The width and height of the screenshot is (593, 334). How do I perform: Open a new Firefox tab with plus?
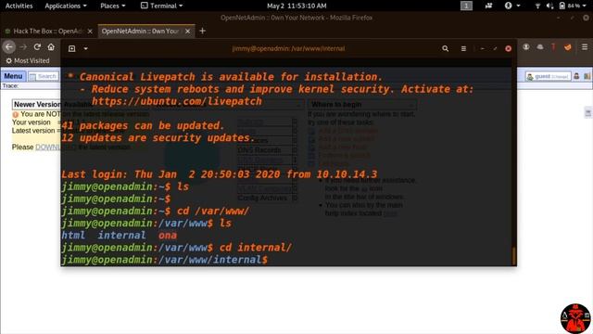[202, 31]
